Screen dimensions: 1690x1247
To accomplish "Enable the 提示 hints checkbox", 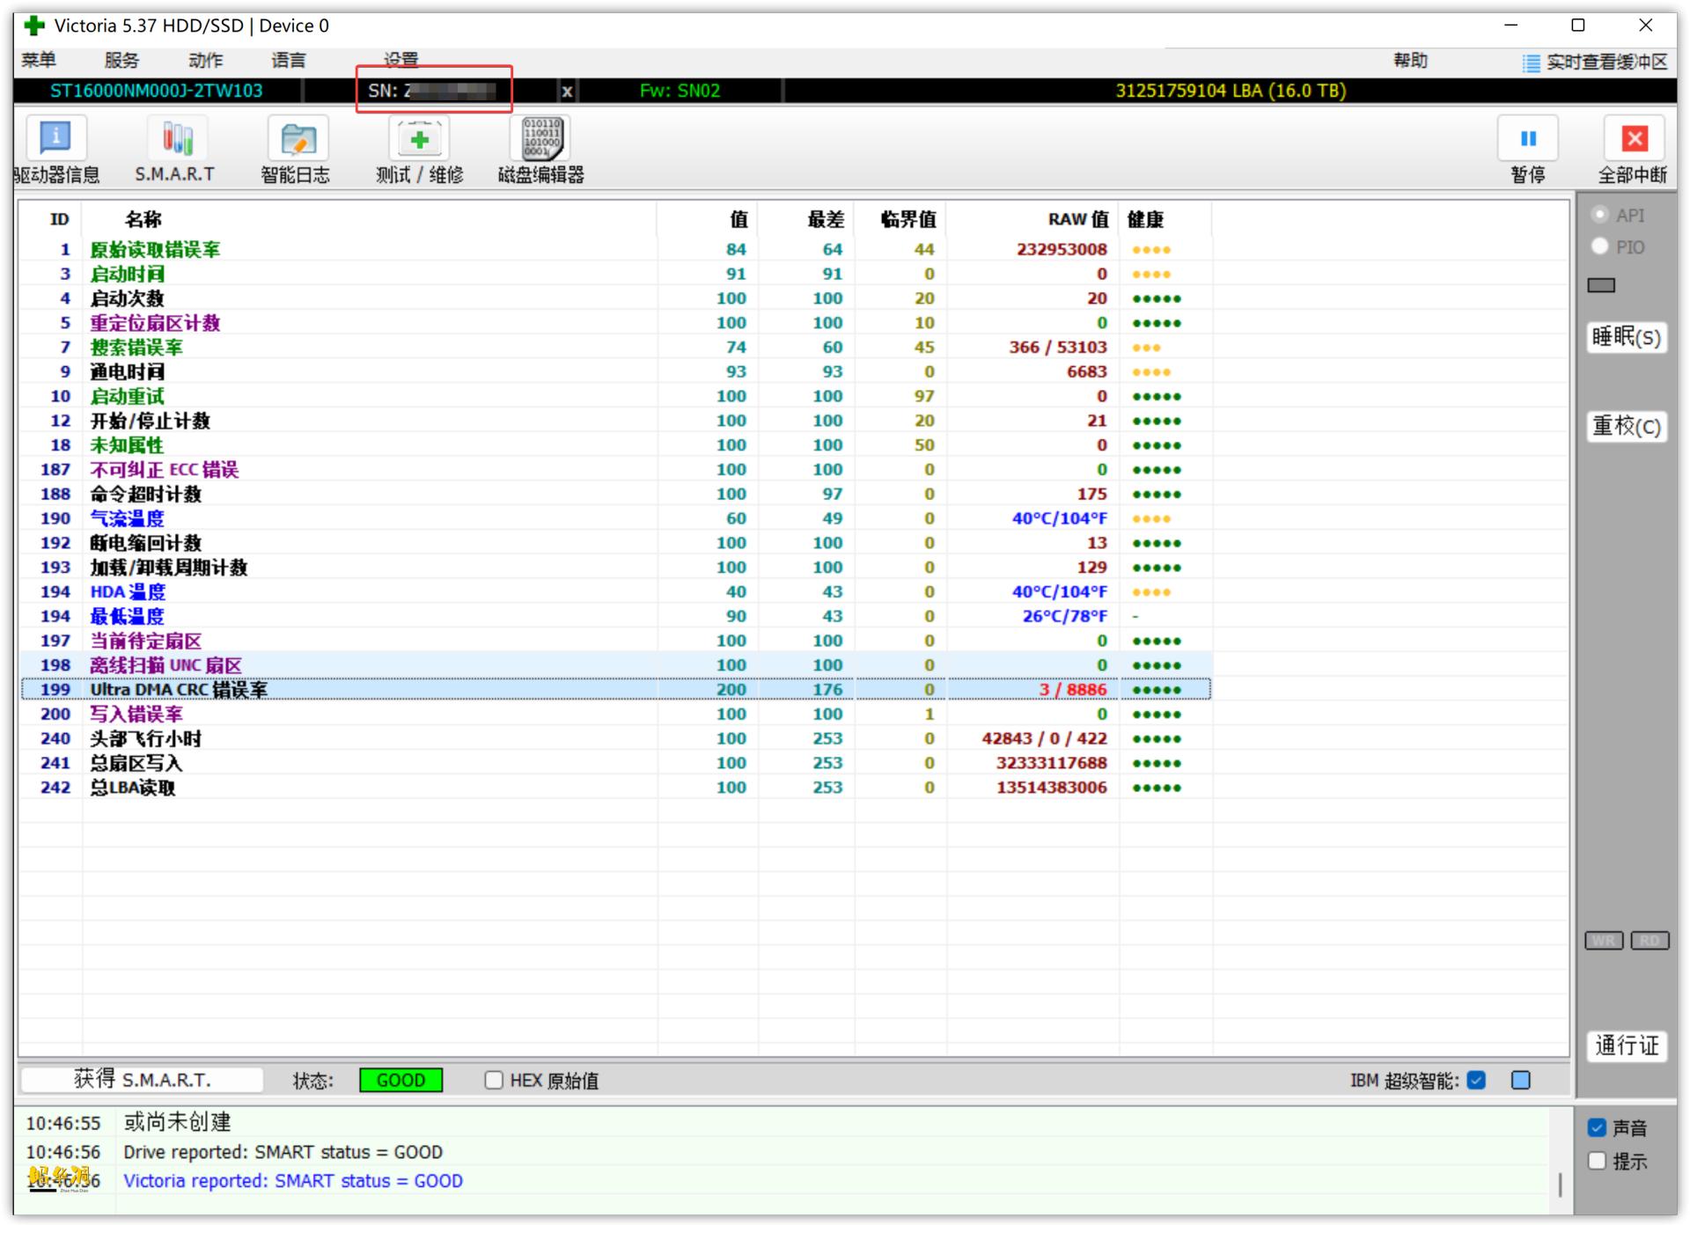I will (x=1597, y=1161).
